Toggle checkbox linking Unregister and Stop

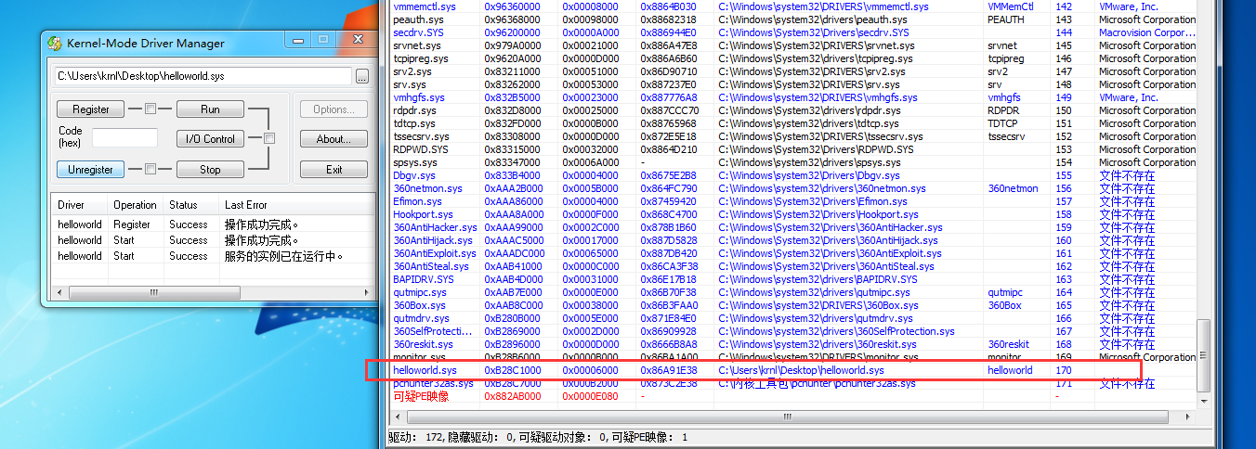pyautogui.click(x=150, y=170)
